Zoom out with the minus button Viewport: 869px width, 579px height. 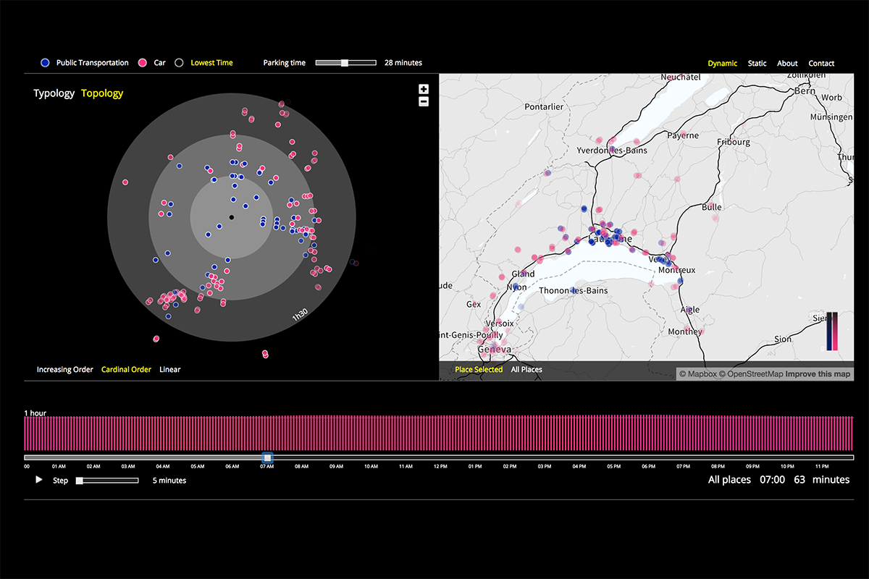[x=424, y=101]
